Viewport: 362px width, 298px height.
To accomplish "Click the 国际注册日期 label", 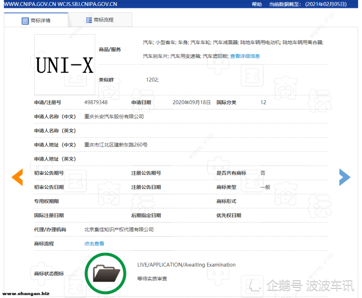I will 49,215.
